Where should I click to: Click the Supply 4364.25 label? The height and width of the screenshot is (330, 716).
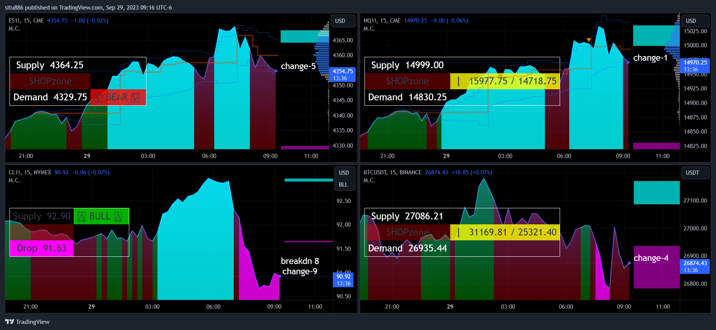coord(50,65)
